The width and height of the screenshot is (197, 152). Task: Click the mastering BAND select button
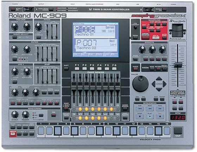[x=41, y=115]
